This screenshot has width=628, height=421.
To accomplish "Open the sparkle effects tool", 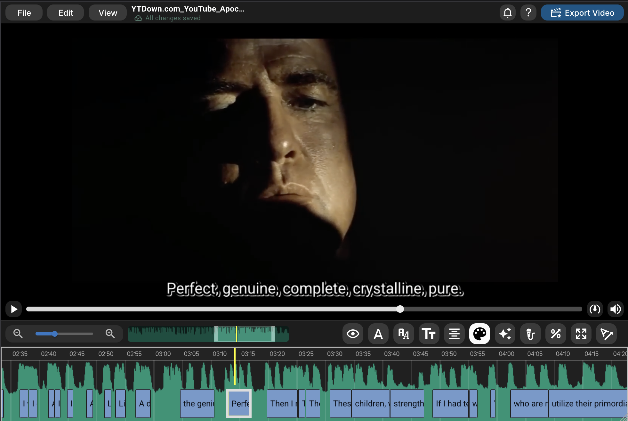I will click(505, 334).
